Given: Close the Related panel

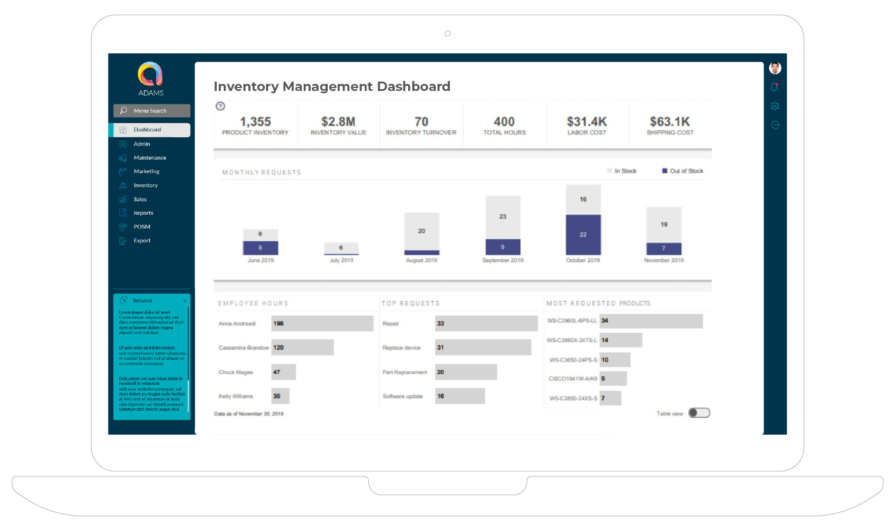Looking at the screenshot, I should (184, 301).
